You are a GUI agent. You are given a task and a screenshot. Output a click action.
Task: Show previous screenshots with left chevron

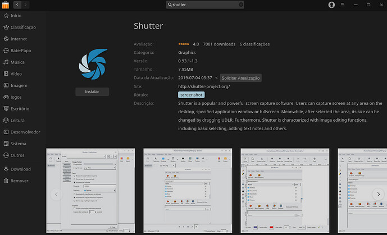56,194
